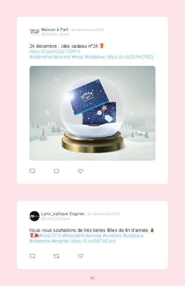Click reply icon on Maison à Part tweet
The height and width of the screenshot is (286, 185).
tap(32, 171)
